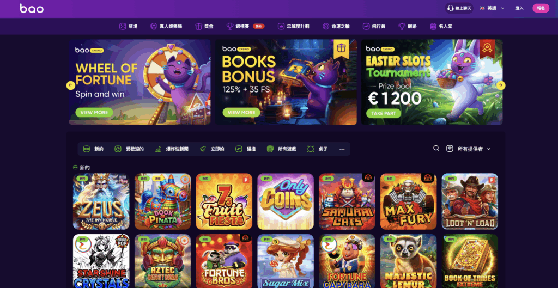
Task: Click the rocket instant games icon
Action: 203,149
